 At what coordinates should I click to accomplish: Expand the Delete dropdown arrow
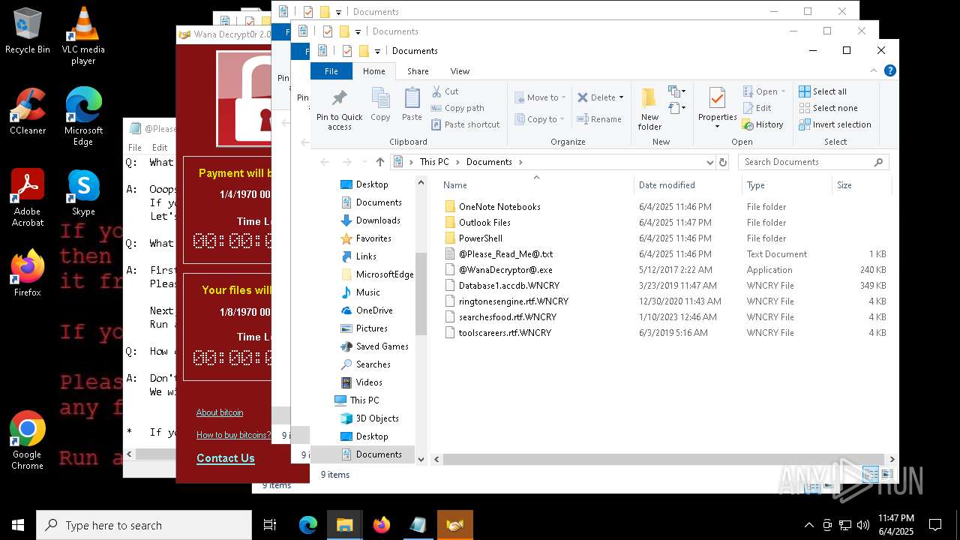(621, 97)
